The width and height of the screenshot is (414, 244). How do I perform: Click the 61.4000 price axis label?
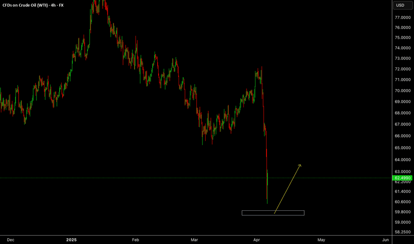(402, 192)
